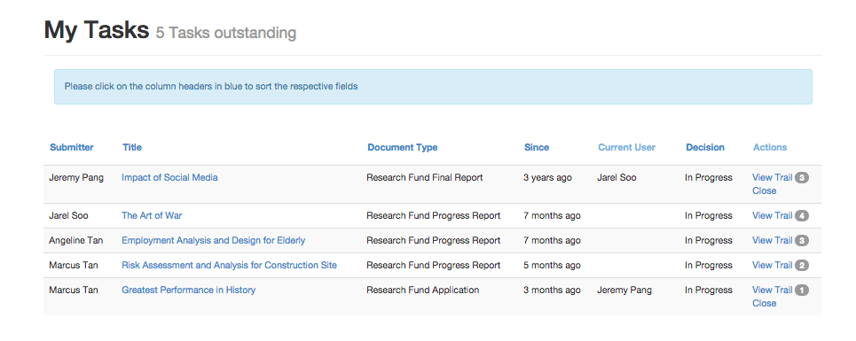Click 'Marcus Tan' in Greatest Performance row
This screenshot has height=341, width=856.
[74, 290]
